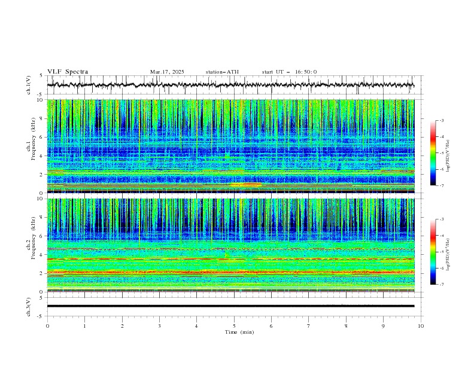
Task: Click the "-7" tick on ch.2 colorbar
Action: (x=441, y=284)
